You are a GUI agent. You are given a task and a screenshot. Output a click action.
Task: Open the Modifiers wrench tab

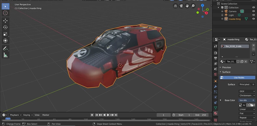pos(216,86)
